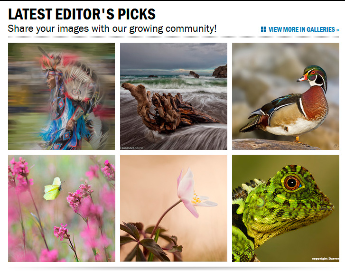This screenshot has height=271, width=345.
Task: Open the pale pink anemone flower image
Action: (x=174, y=208)
